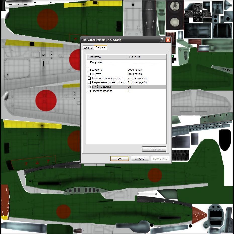Select the Высота property row
The width and height of the screenshot is (234, 234).
pyautogui.click(x=126, y=74)
